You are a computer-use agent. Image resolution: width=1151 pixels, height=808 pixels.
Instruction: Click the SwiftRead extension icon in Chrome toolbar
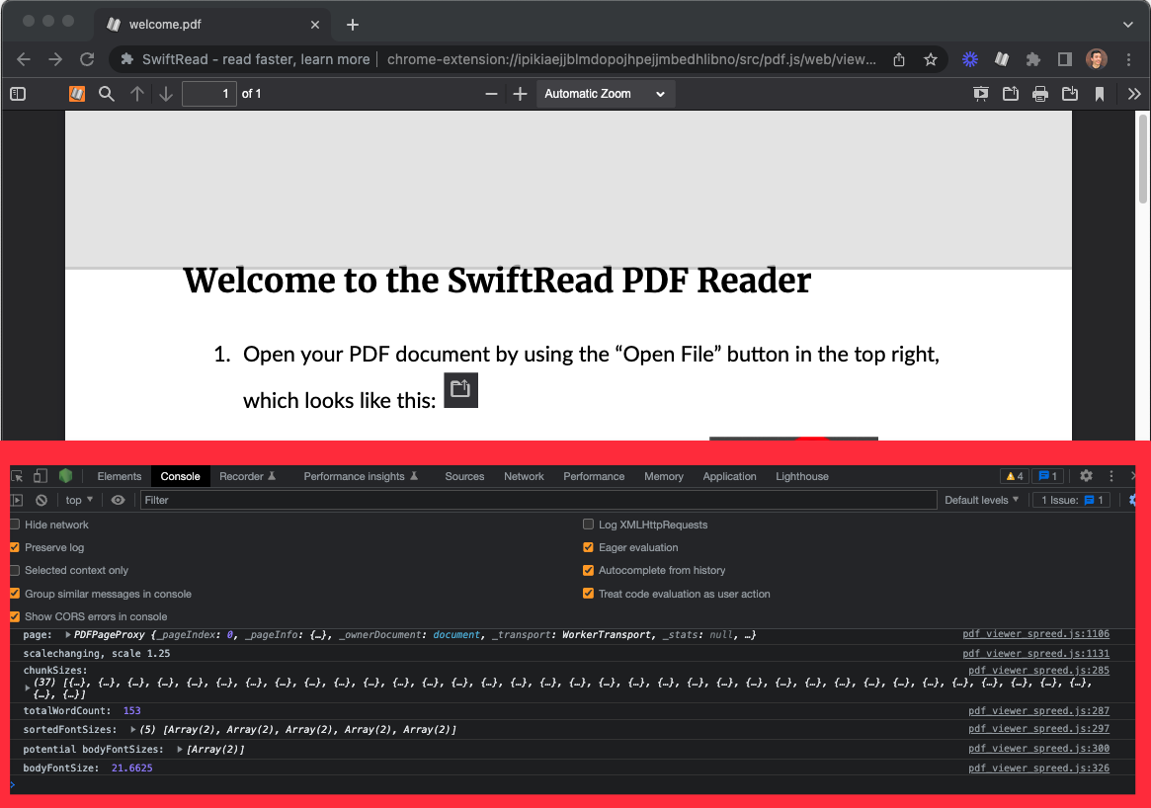coord(1002,59)
